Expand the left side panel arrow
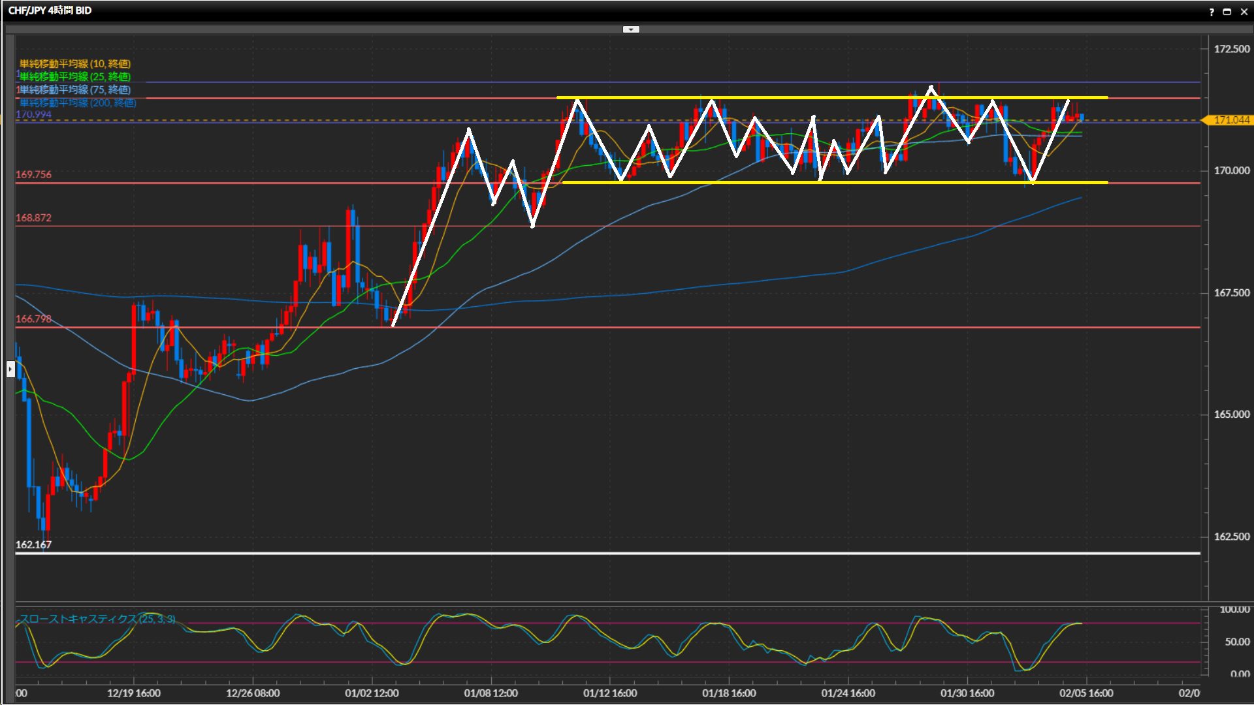 [x=10, y=369]
